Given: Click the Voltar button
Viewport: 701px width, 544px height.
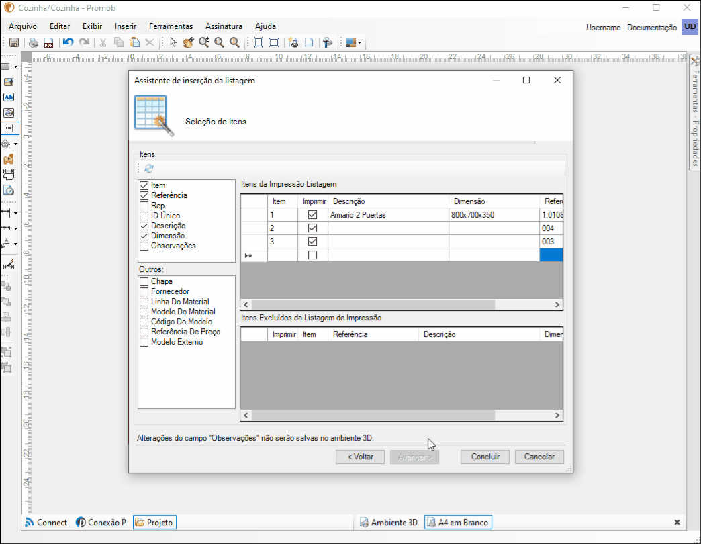Looking at the screenshot, I should point(361,457).
